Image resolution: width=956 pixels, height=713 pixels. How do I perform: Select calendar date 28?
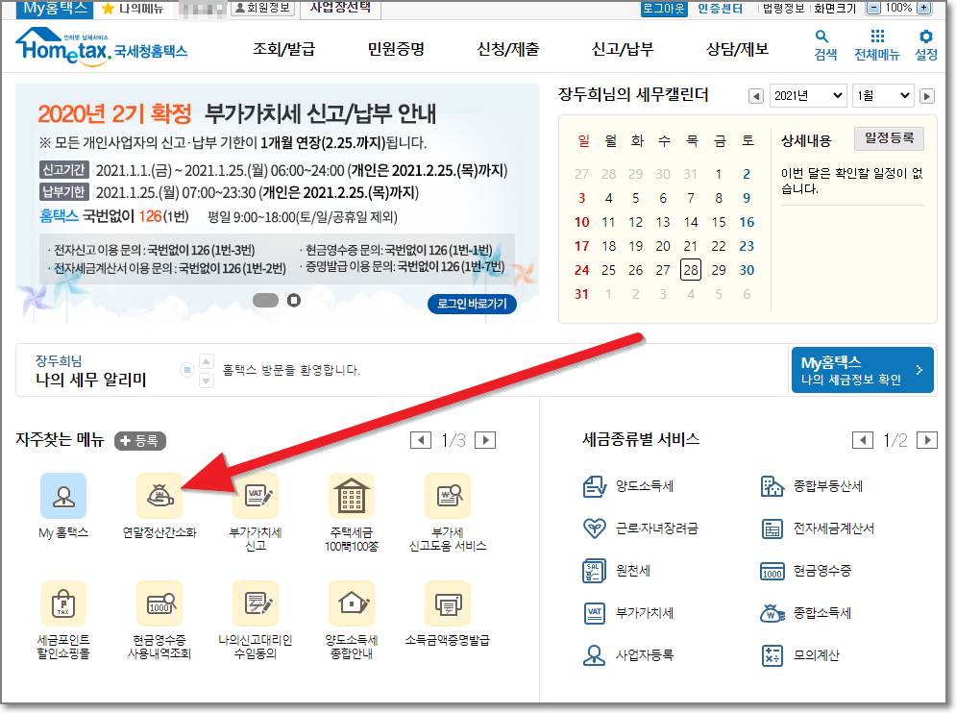click(x=690, y=270)
